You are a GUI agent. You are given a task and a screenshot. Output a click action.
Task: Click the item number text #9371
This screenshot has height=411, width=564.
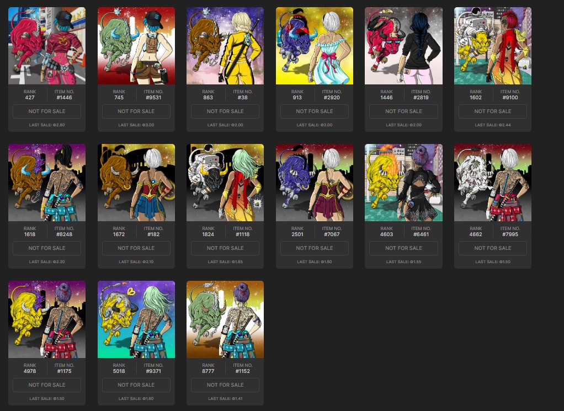[x=153, y=371]
